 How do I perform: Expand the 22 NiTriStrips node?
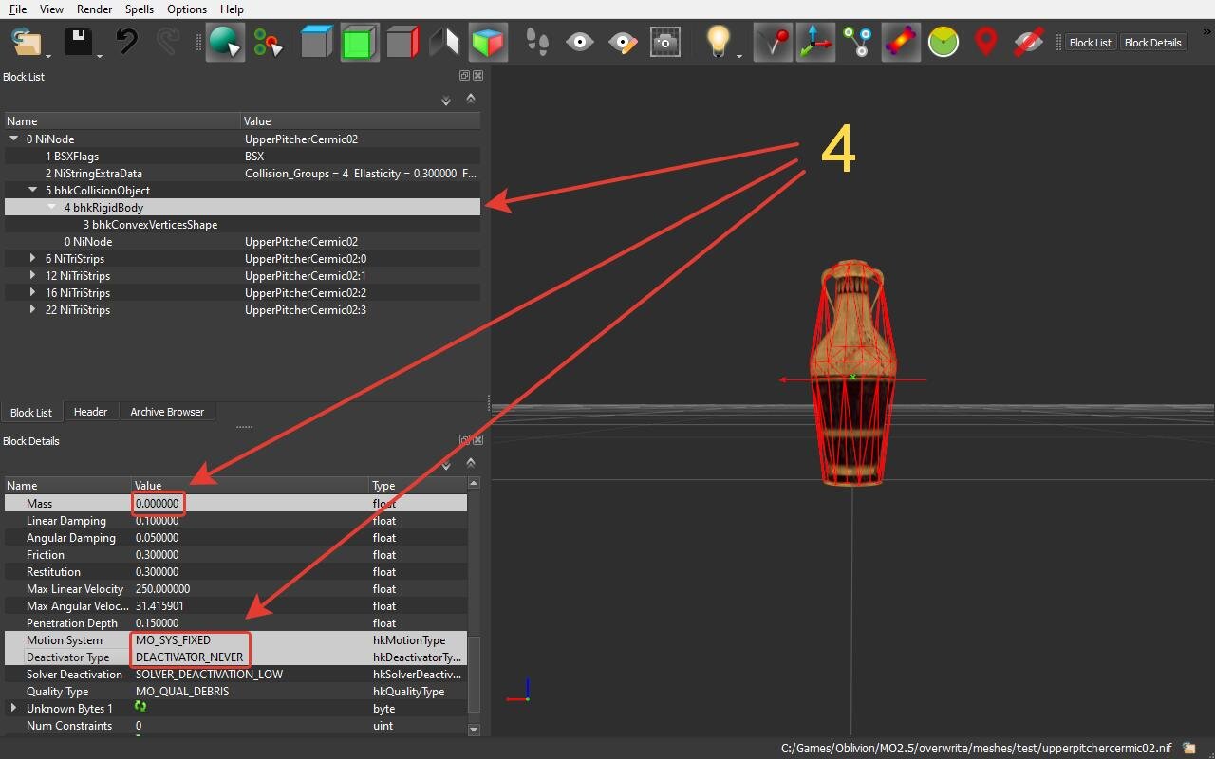point(34,309)
